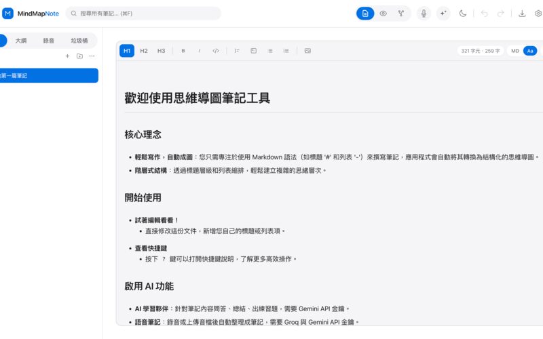Insert code block from toolbar
This screenshot has width=543, height=339.
click(253, 51)
